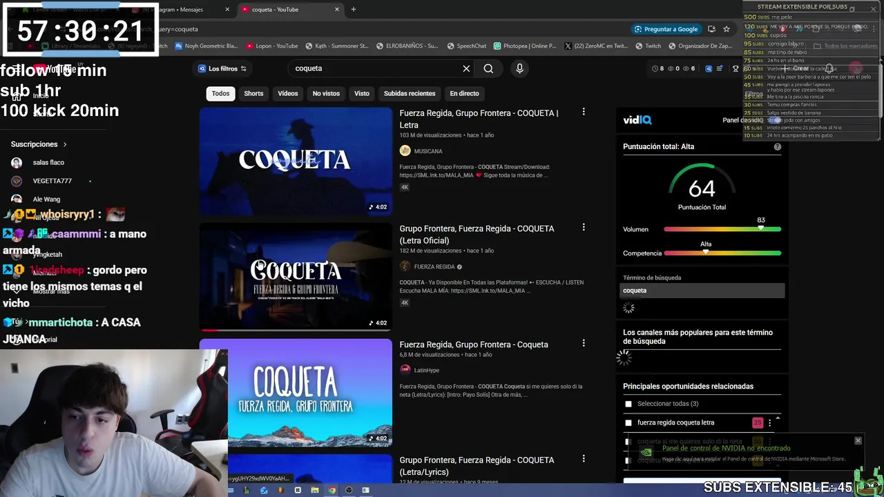Viewport: 884px width, 497px height.
Task: Click the LatinHype channel avatar
Action: click(x=405, y=370)
